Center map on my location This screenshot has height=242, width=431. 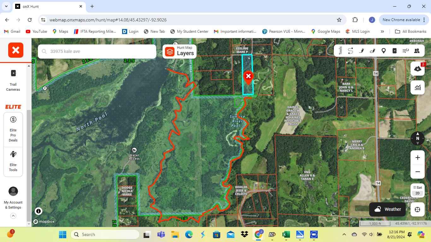pyautogui.click(x=418, y=210)
